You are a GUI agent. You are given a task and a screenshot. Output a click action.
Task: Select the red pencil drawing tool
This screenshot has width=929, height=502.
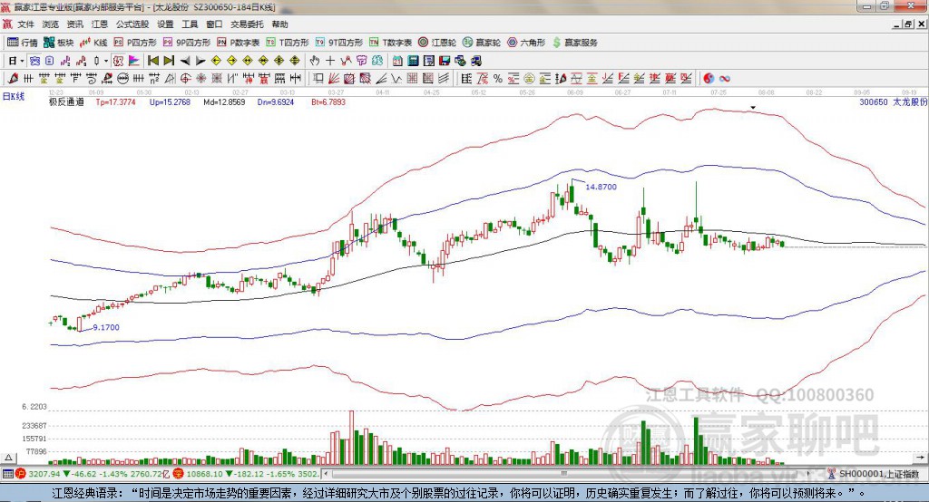pos(13,78)
